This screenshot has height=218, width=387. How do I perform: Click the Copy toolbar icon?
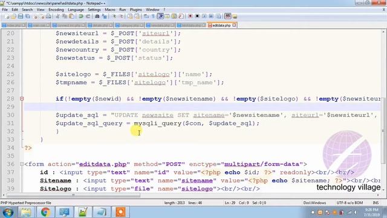65,16
